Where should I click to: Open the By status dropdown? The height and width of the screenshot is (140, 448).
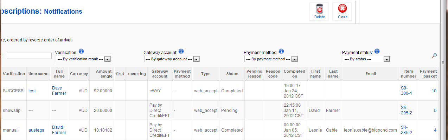coord(366,59)
